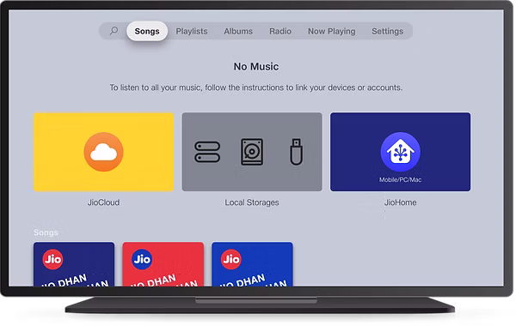516x326 pixels.
Task: Click the Jio logo on red song card
Action: pyautogui.click(x=142, y=259)
